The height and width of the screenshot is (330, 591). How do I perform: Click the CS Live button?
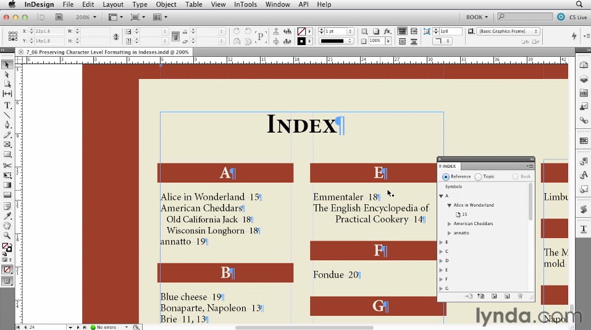click(573, 17)
